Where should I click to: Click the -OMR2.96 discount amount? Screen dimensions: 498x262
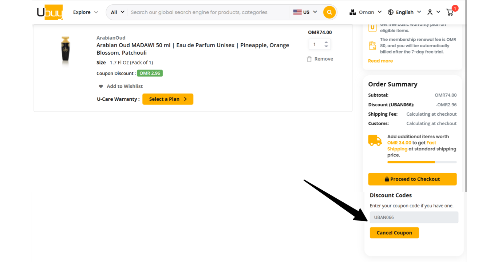click(x=446, y=104)
